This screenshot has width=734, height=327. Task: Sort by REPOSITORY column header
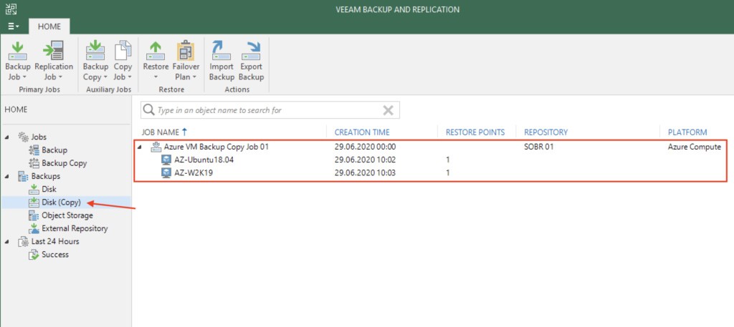545,132
